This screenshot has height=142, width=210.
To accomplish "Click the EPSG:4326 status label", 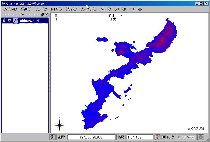I will tap(187, 137).
